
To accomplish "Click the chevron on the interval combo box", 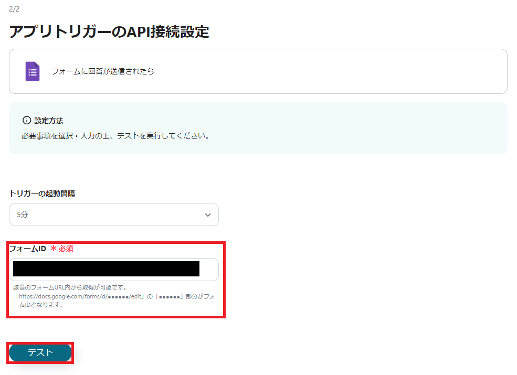I will [208, 215].
